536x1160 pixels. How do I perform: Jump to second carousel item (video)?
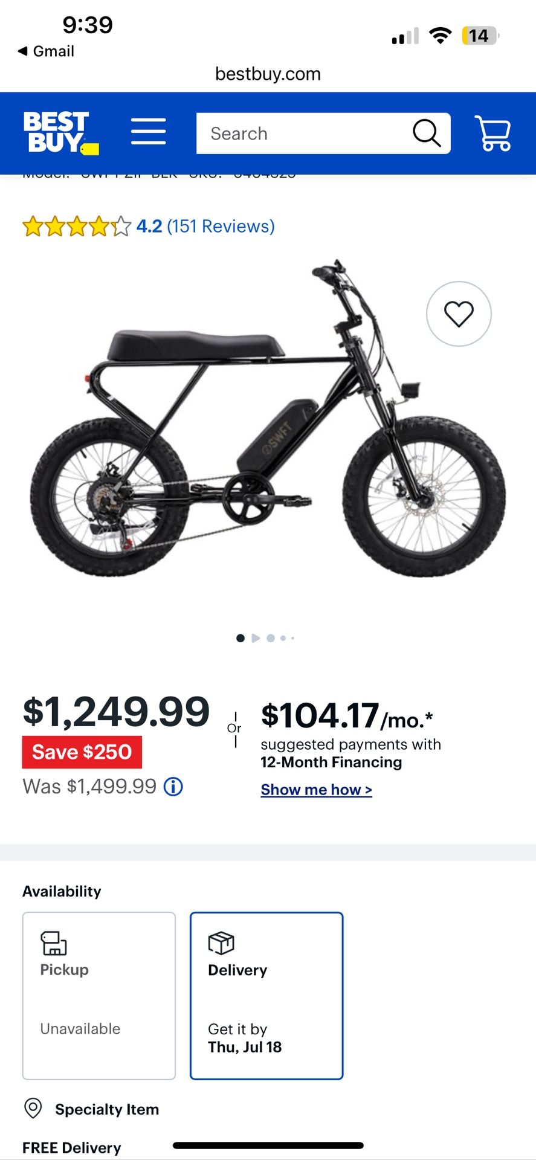coord(256,638)
